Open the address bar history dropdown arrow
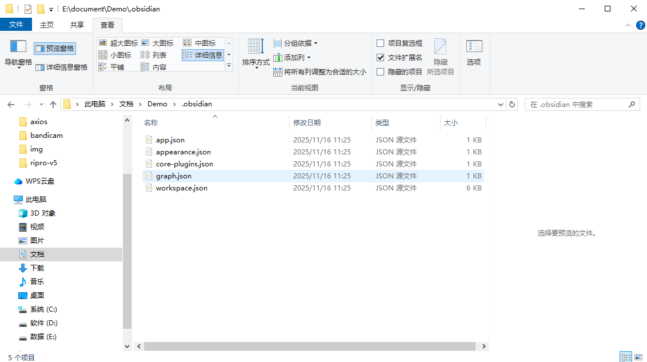This screenshot has height=362, width=647. pos(501,104)
